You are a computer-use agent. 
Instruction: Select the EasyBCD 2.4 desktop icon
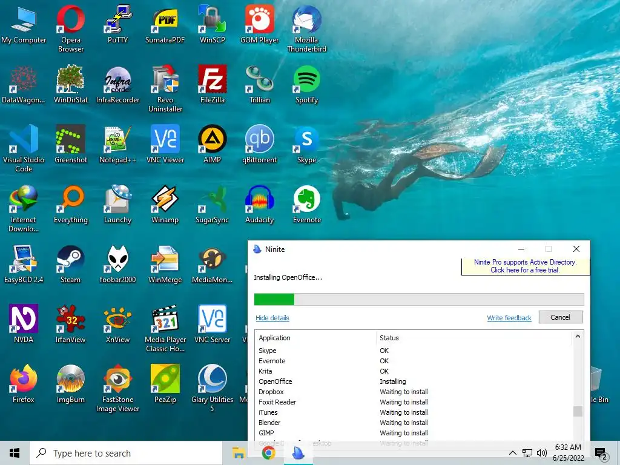click(24, 264)
